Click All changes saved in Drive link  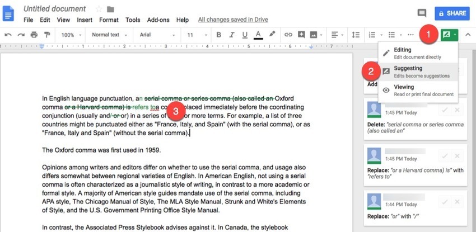pyautogui.click(x=233, y=20)
